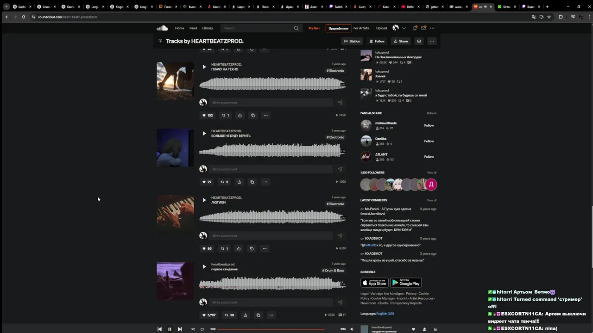Open the SoundCloud logo home link
593x333 pixels.
162,28
